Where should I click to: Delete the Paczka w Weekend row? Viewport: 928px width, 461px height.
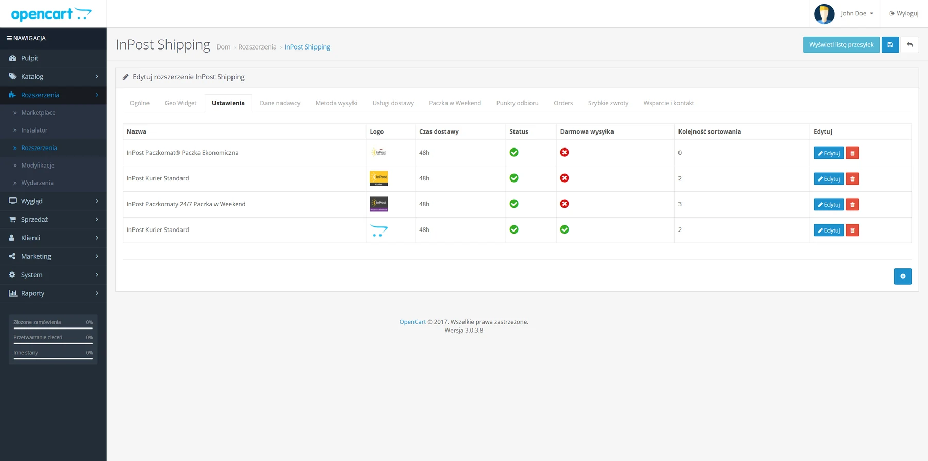852,205
